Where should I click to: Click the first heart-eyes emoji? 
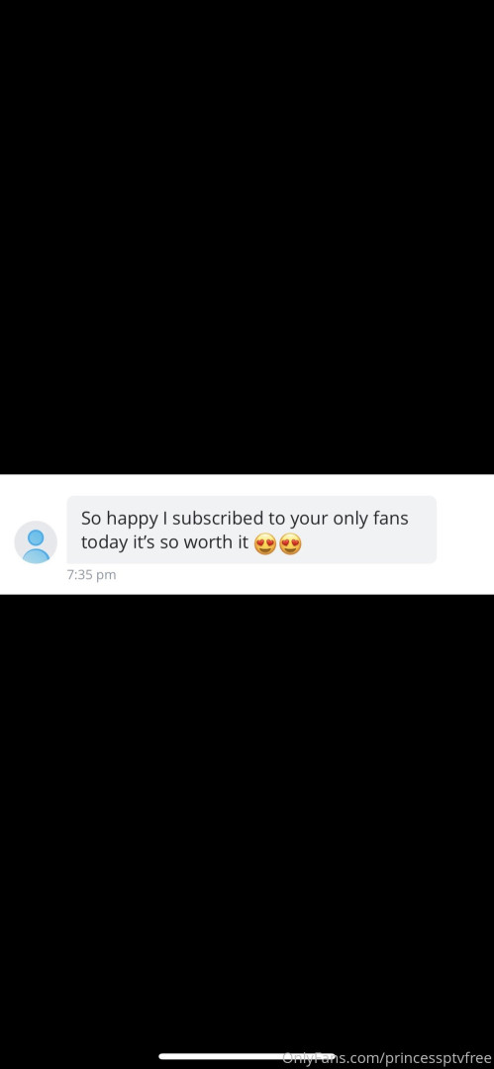[264, 544]
